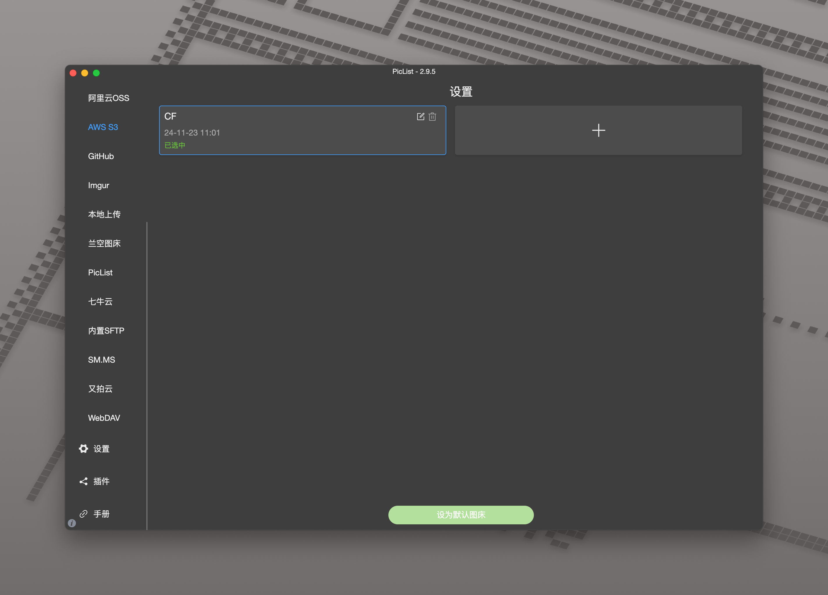Click the sidebar scrollbar
Screen dimensions: 828x595
[x=147, y=376]
